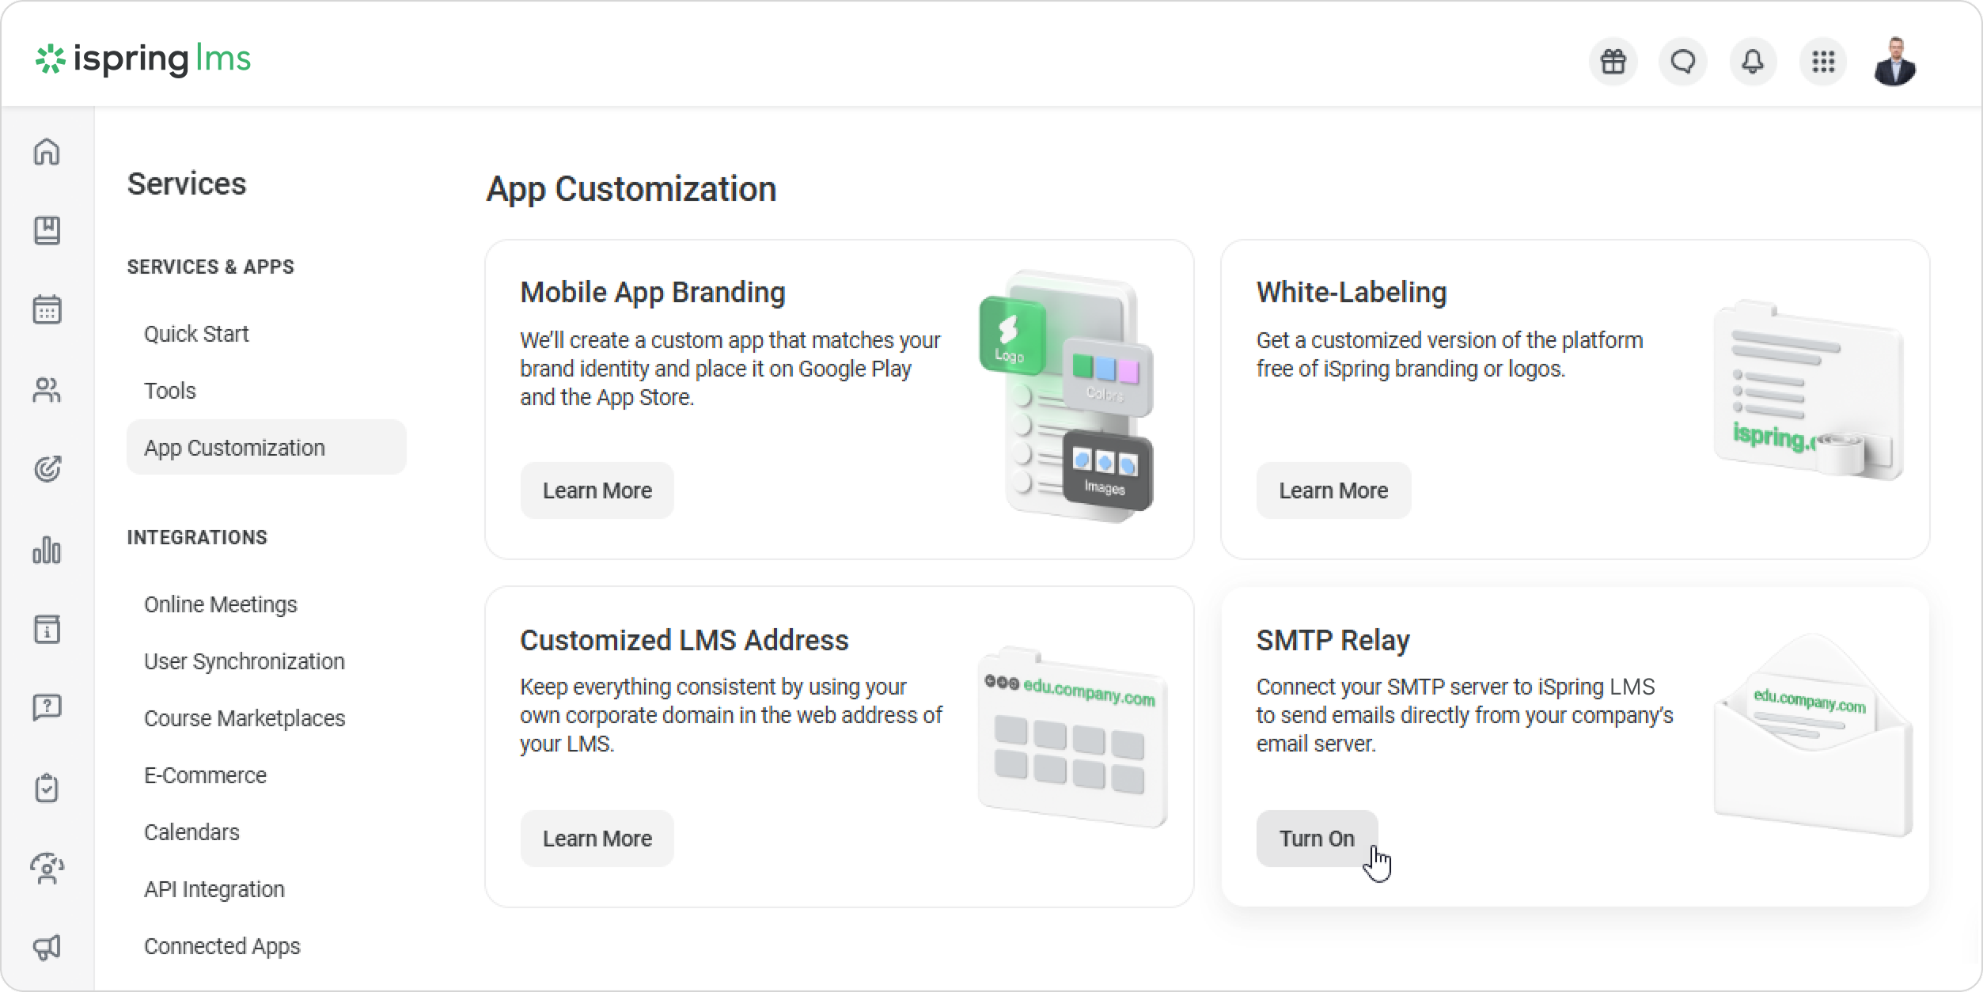Screen dimensions: 1983x992
Task: Turn On SMTP Relay
Action: tap(1317, 839)
